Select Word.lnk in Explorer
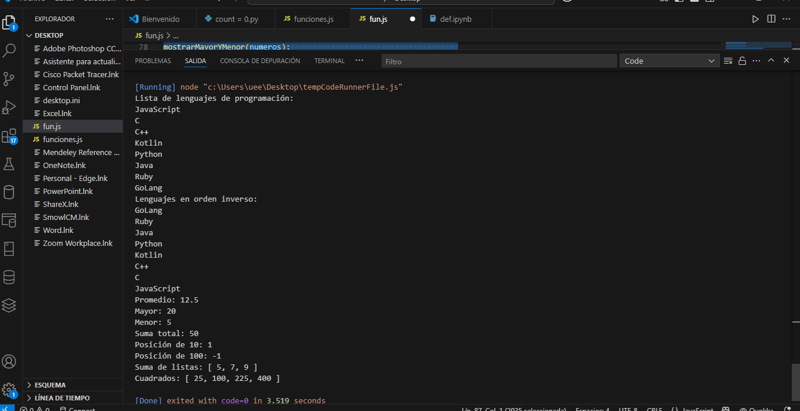 tap(74, 230)
